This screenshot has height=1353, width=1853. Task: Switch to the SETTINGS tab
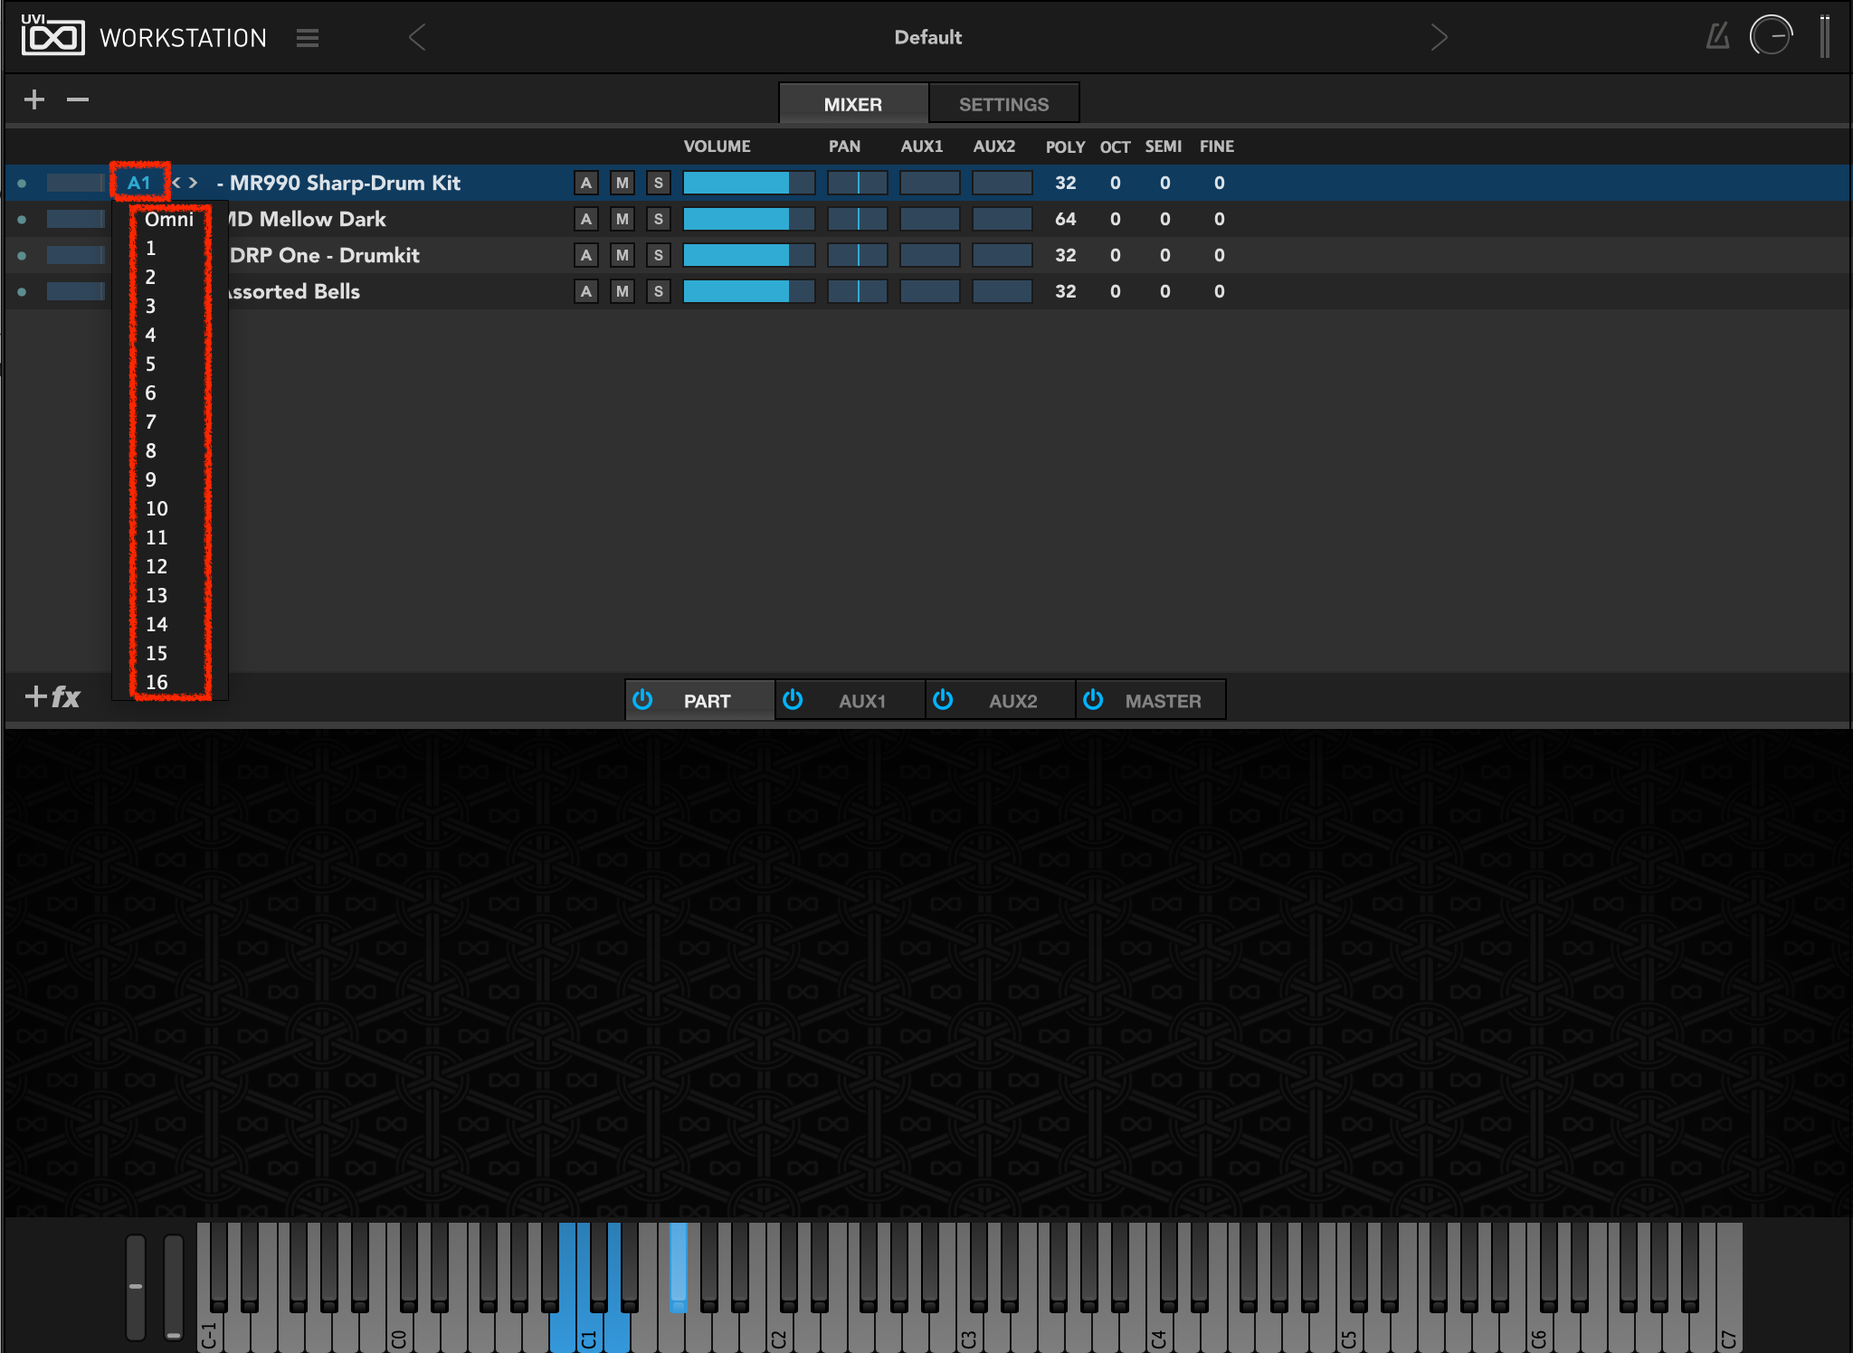[x=1003, y=104]
